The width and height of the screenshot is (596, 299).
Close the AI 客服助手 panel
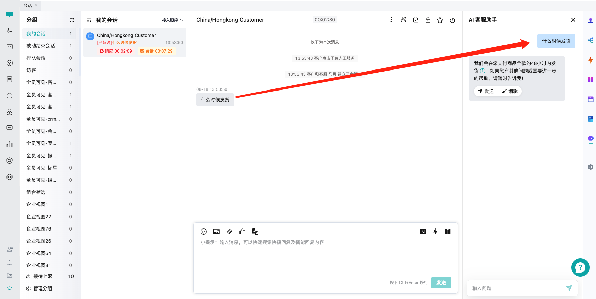[573, 20]
